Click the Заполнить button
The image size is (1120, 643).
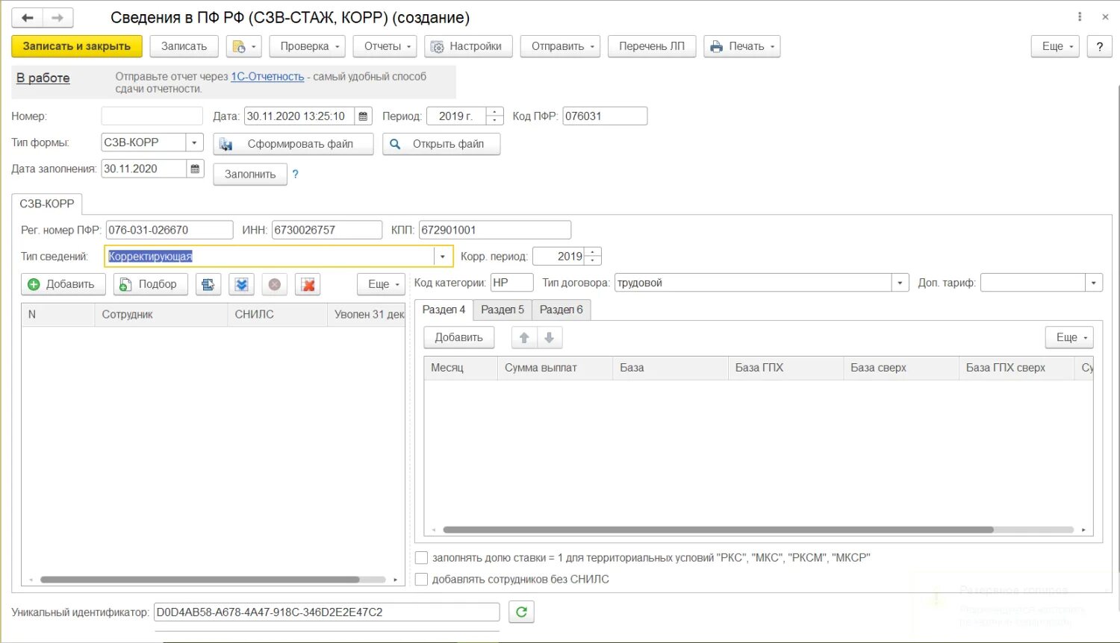pos(250,175)
